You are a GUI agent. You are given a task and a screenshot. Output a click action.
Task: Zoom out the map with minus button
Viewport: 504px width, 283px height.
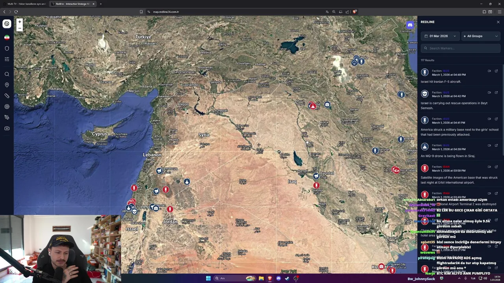click(x=20, y=28)
